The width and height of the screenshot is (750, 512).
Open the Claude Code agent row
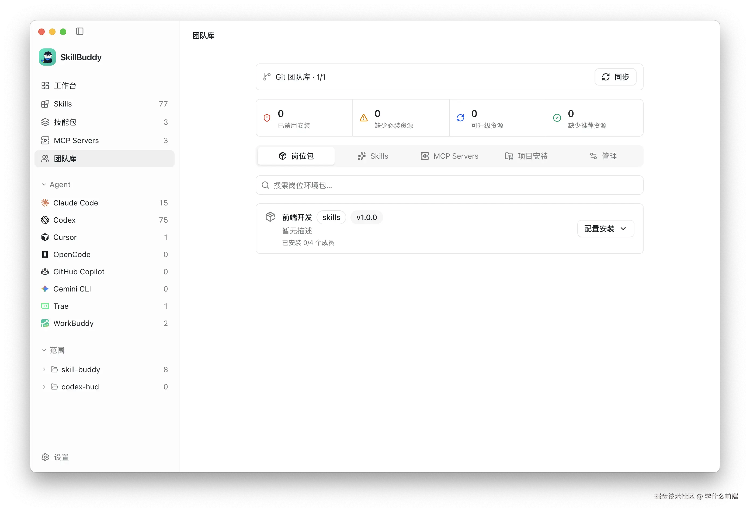click(x=104, y=203)
